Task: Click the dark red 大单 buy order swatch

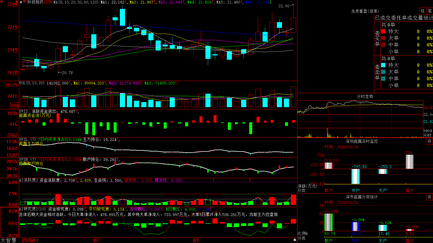Action: 383,38
